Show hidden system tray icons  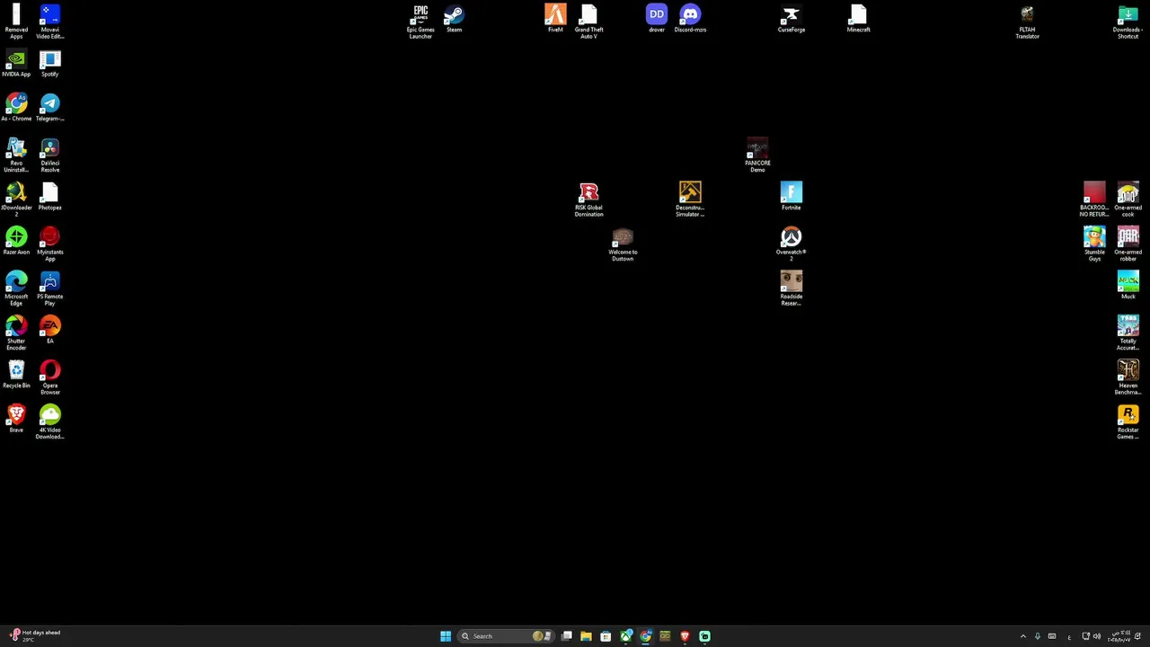(x=1022, y=636)
